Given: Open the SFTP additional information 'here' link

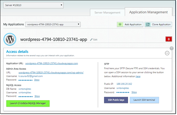Looking at the screenshot, I should [x=138, y=76].
